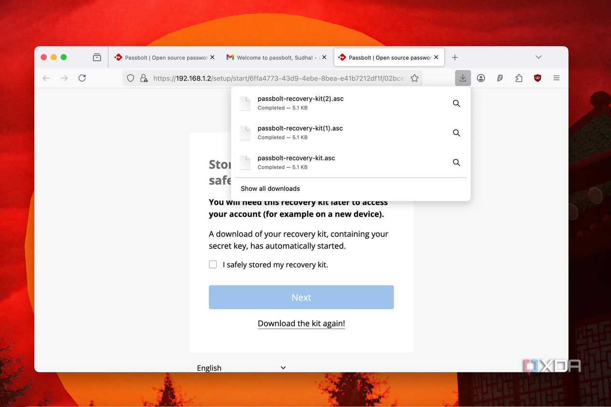Image resolution: width=611 pixels, height=407 pixels.
Task: Click the file icon of passbolt-recovery-kit.asc
Action: coord(245,163)
